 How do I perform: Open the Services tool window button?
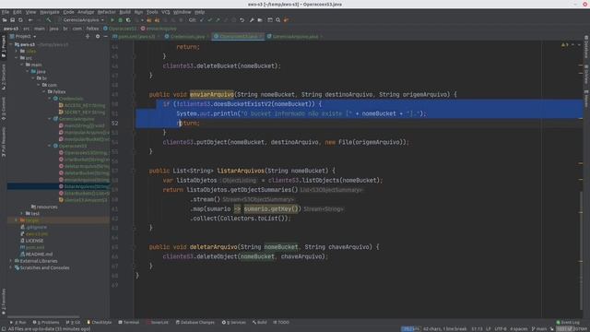[x=233, y=322]
